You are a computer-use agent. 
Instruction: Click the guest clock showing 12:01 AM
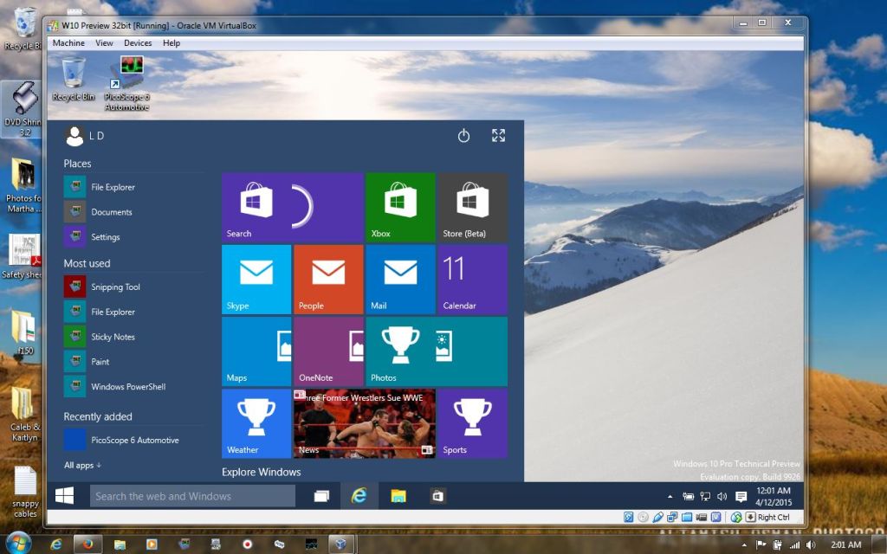(x=774, y=496)
